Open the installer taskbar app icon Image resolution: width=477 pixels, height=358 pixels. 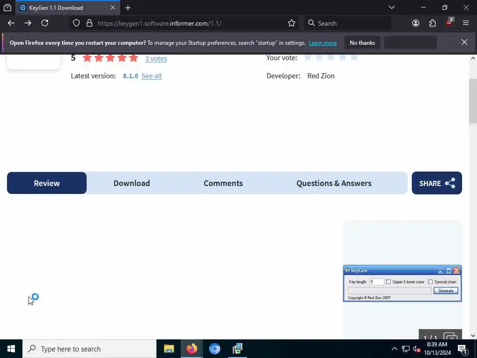pyautogui.click(x=237, y=349)
